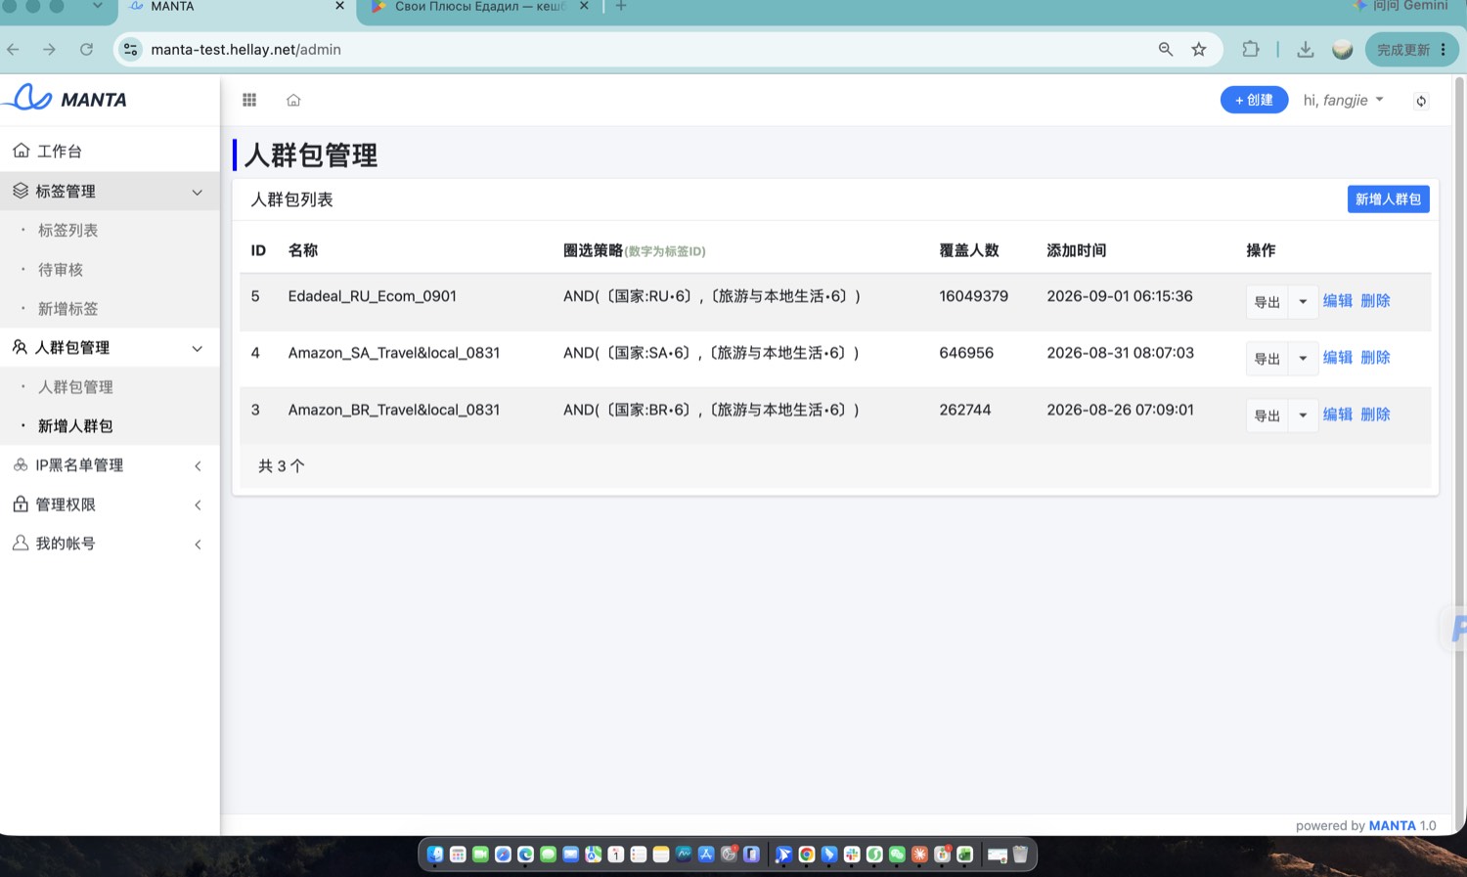Click 导出 for Edadeal_RU_Ecom_0901
The width and height of the screenshot is (1467, 877).
[1267, 301]
